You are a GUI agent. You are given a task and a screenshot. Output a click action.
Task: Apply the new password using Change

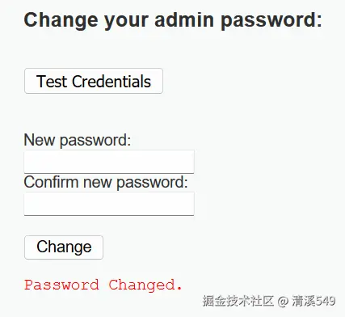pos(64,247)
